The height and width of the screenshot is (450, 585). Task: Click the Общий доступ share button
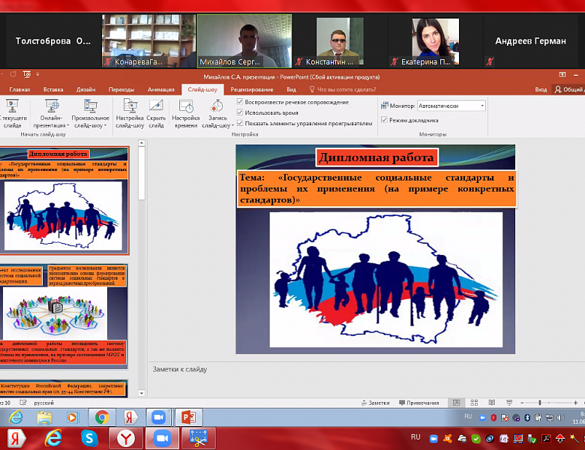(568, 89)
